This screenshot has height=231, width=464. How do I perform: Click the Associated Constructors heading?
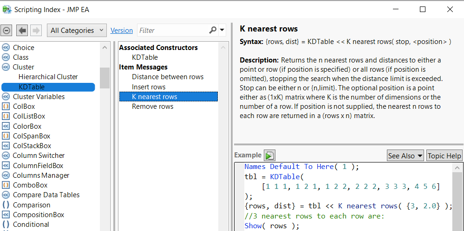coord(158,48)
